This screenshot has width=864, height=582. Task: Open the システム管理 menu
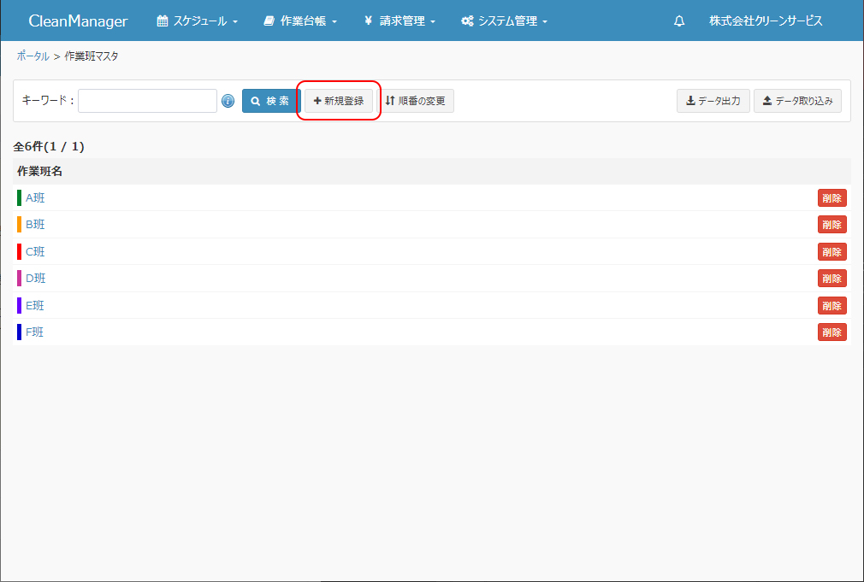504,21
